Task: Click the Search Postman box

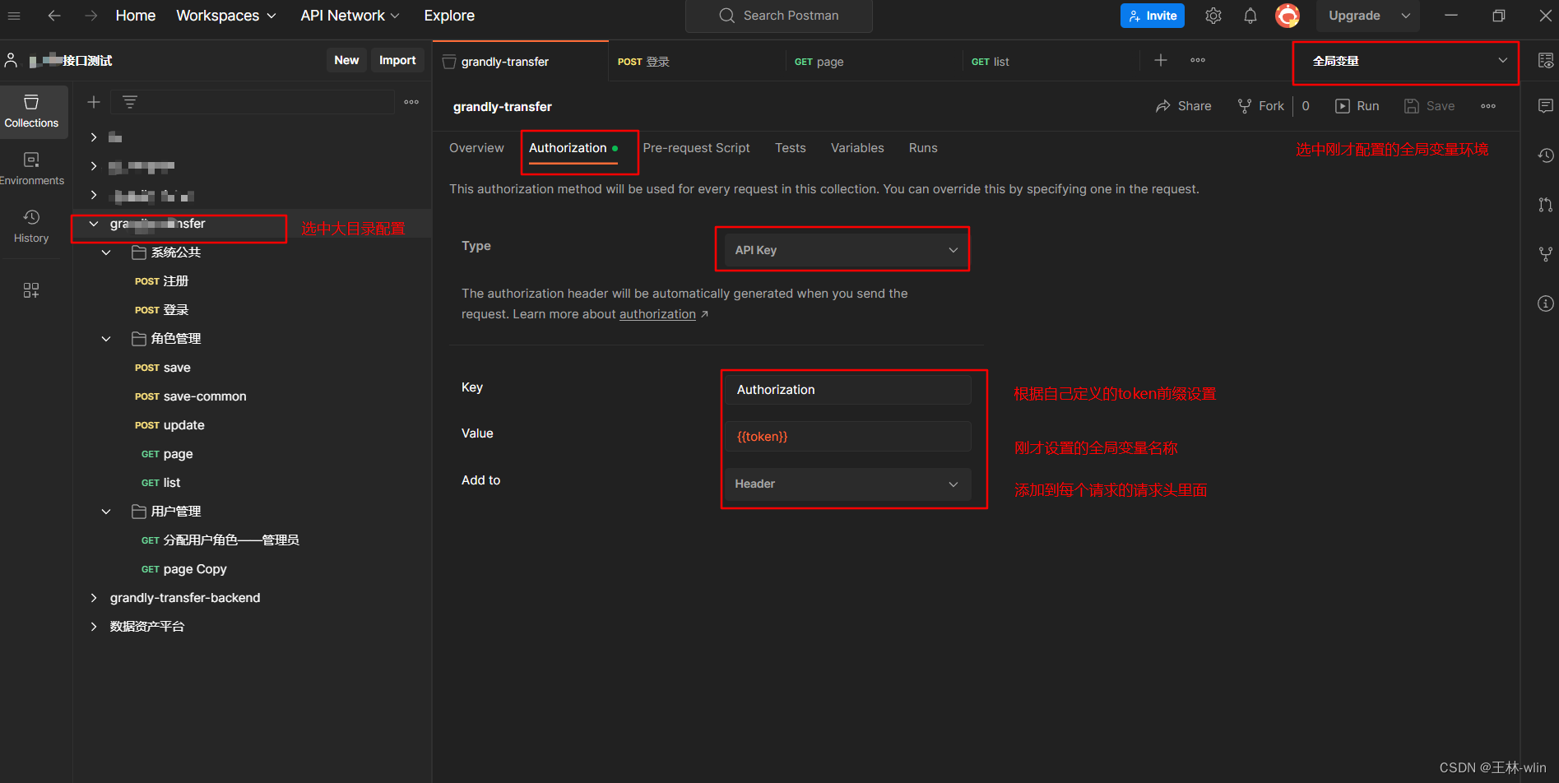Action: point(779,16)
